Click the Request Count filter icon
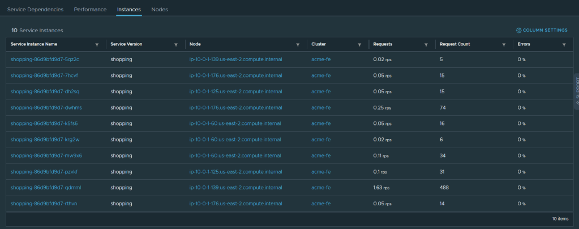The height and width of the screenshot is (229, 579). click(503, 45)
